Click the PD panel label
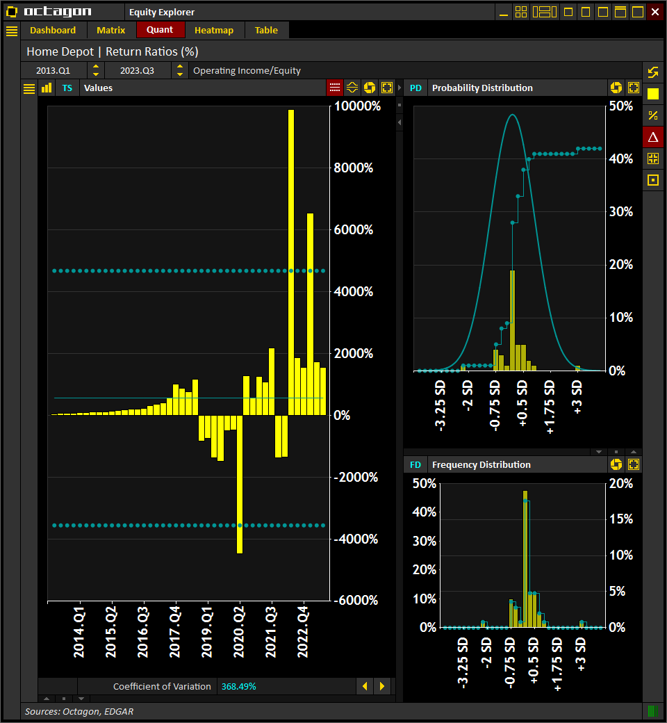This screenshot has height=723, width=667. click(x=415, y=88)
